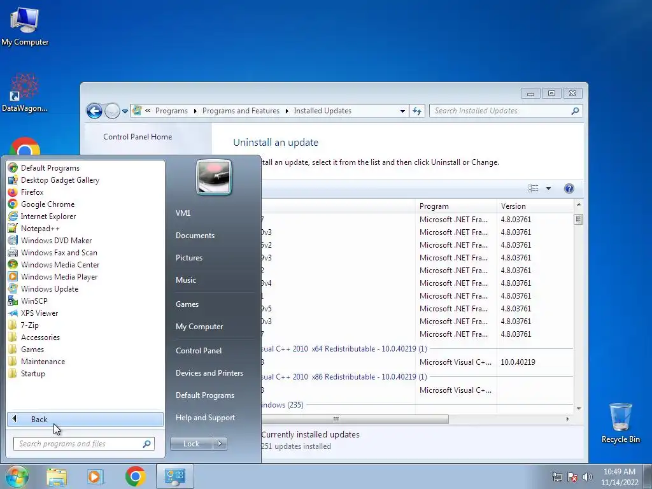Open the shutdown options arrow next to Lock
This screenshot has height=489, width=652.
(x=220, y=444)
